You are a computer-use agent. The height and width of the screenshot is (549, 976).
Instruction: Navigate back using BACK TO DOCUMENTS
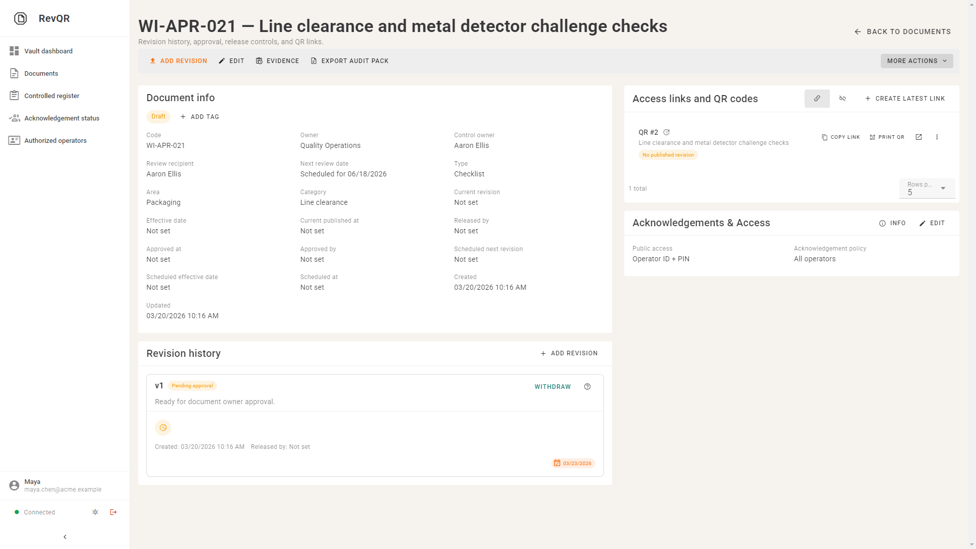coord(902,32)
